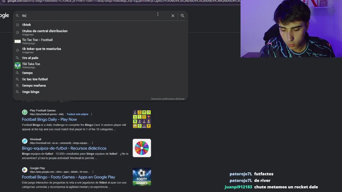Click the Tic Tac Toe Football thumbnail icon
342x192 pixels.
pyautogui.click(x=17, y=41)
